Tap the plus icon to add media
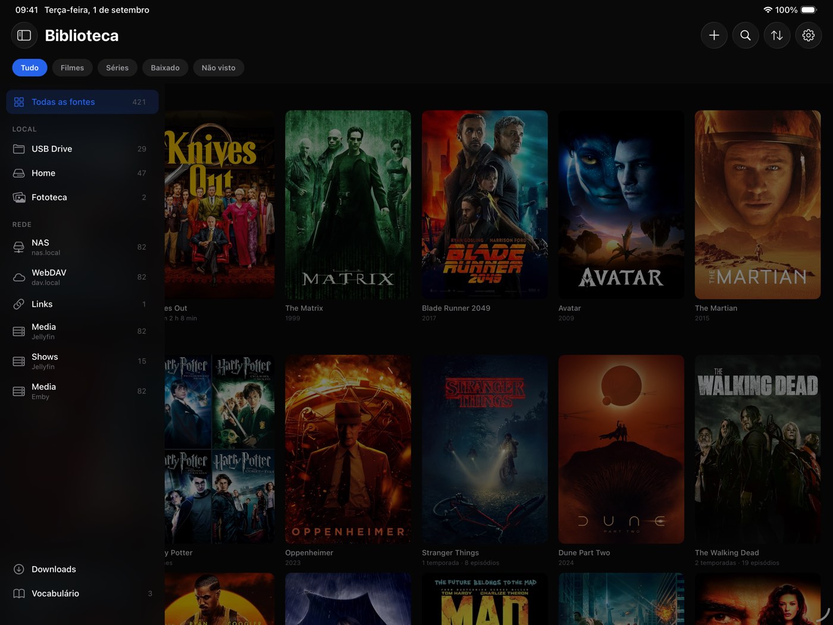833x625 pixels. pyautogui.click(x=714, y=36)
